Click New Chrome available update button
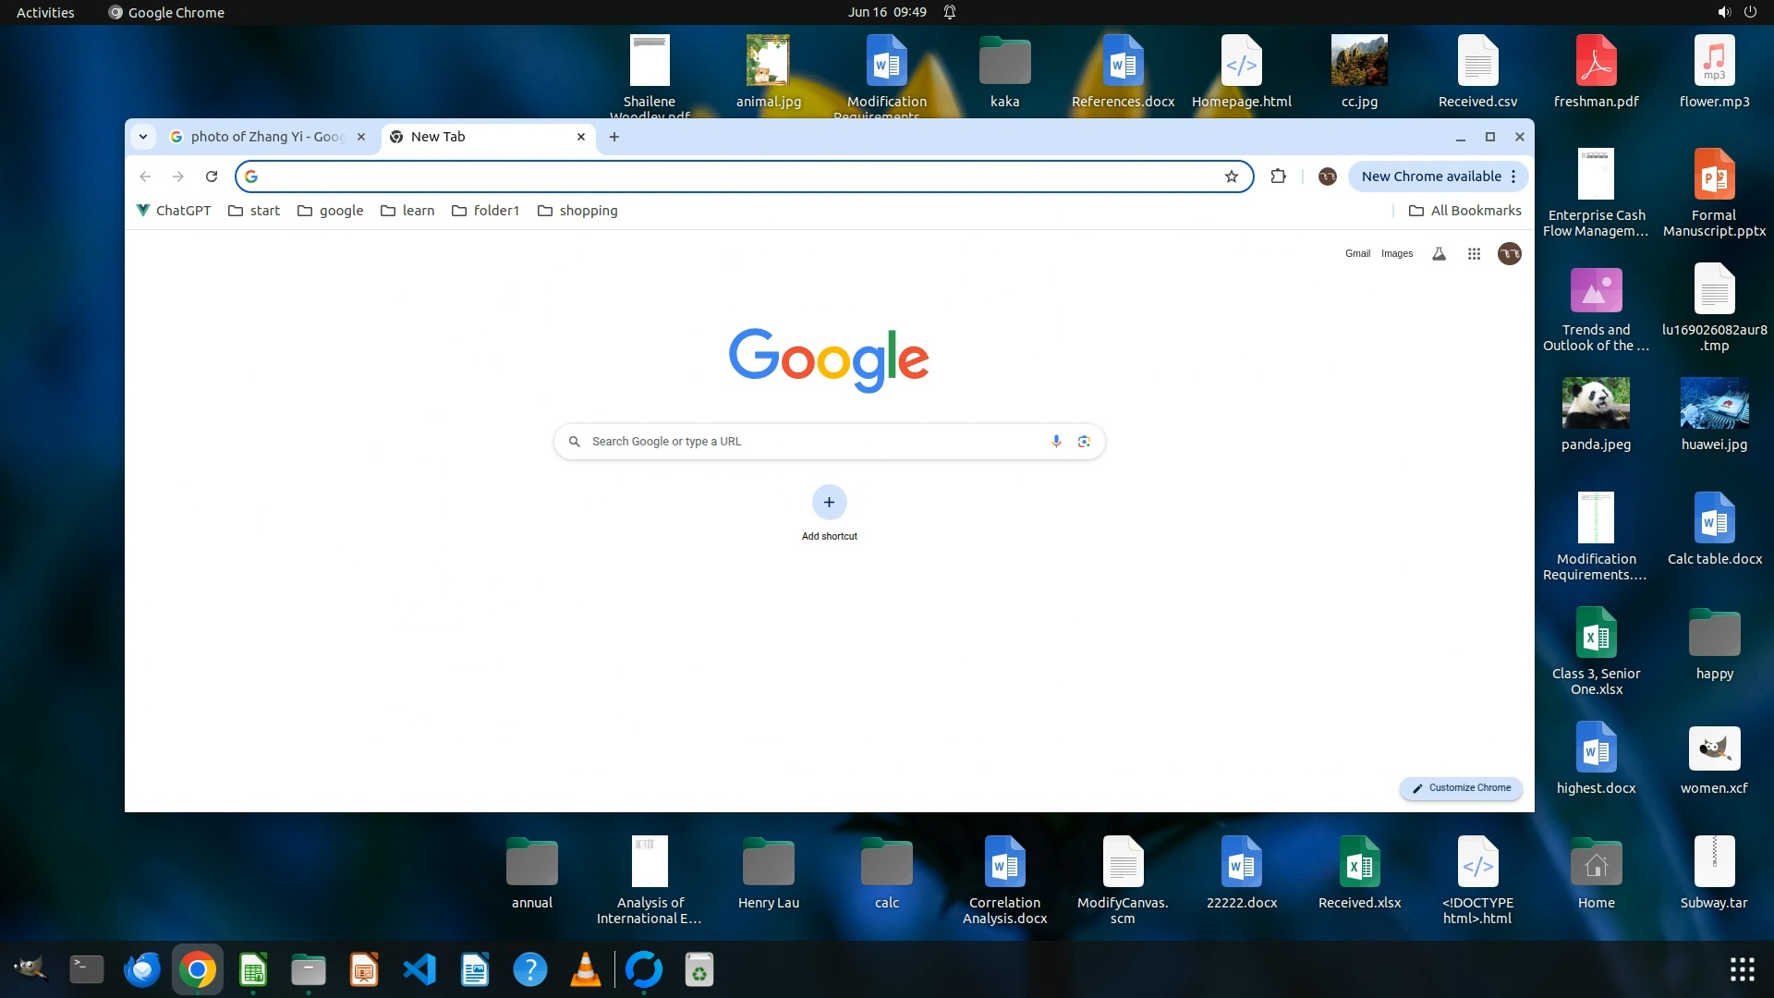Screen dimensions: 1774x998 tap(1430, 176)
